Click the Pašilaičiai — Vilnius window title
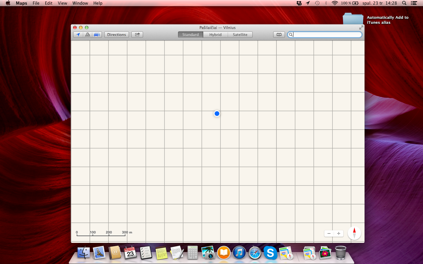The image size is (423, 264). [x=217, y=28]
